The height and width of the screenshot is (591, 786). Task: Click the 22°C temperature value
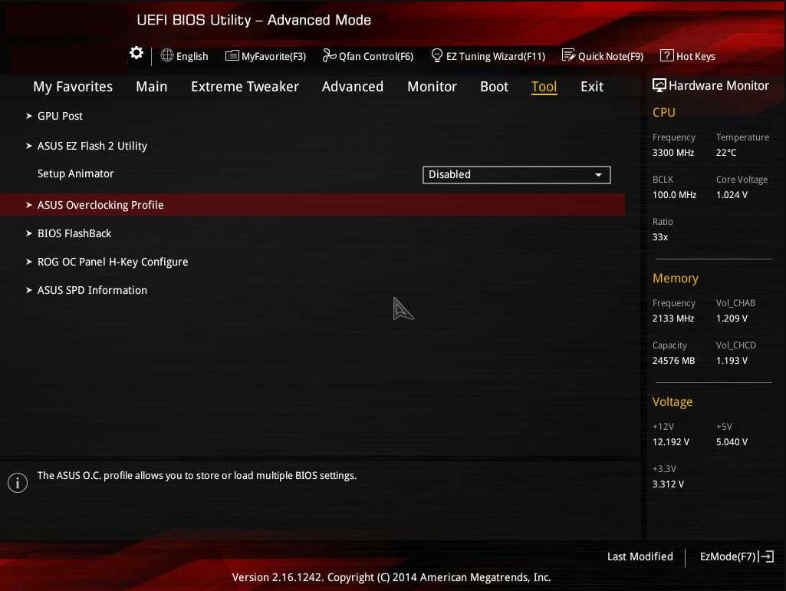726,153
